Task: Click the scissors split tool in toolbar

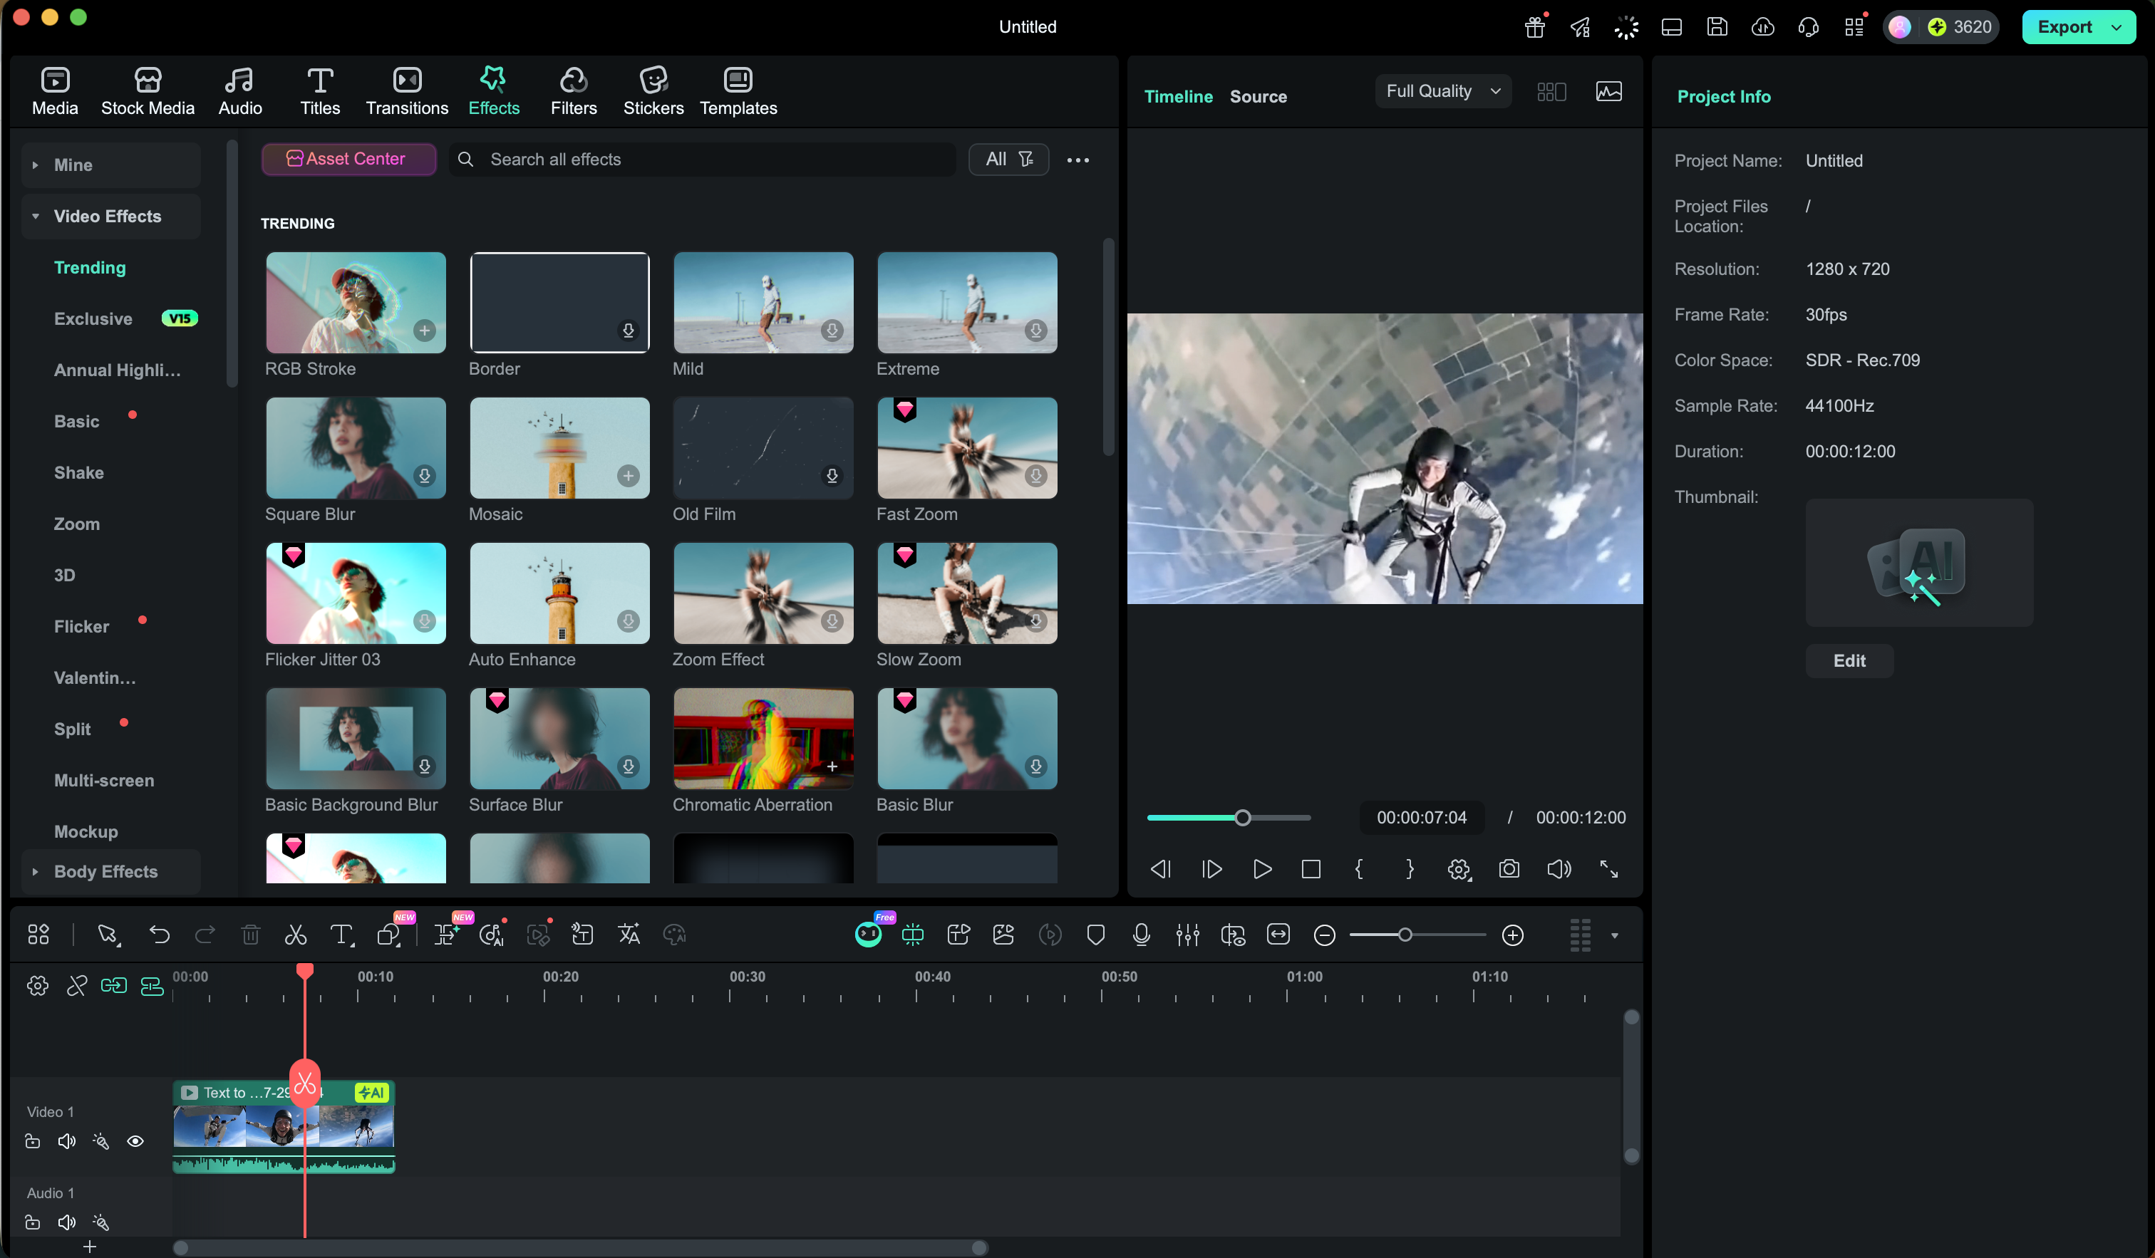Action: [x=295, y=935]
